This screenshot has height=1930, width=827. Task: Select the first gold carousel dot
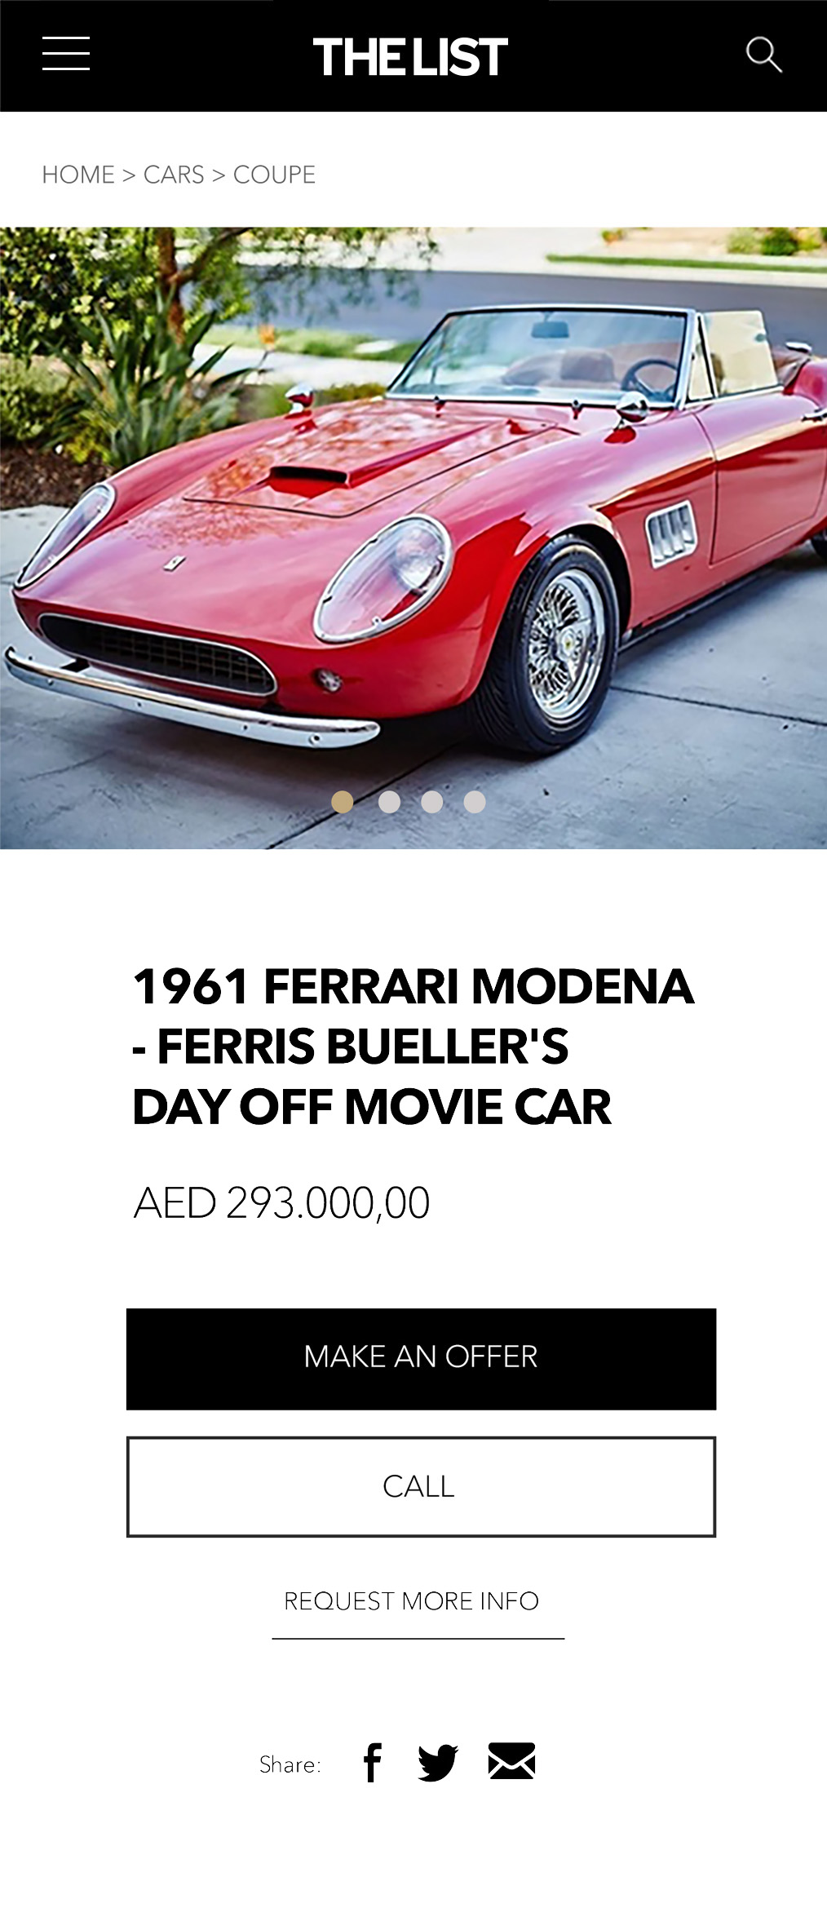point(343,802)
